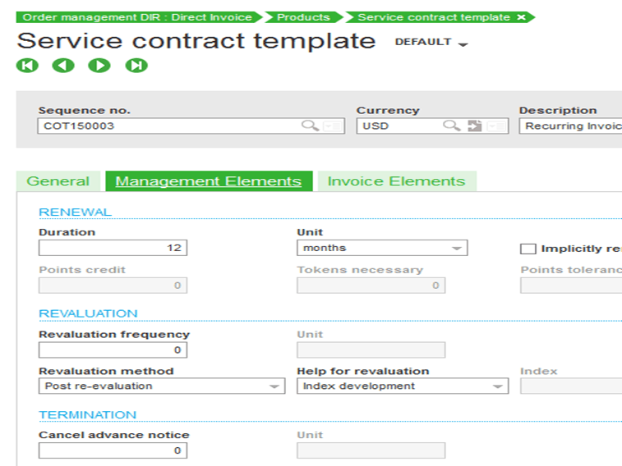
Task: Select the Management Elements tab
Action: coord(208,181)
